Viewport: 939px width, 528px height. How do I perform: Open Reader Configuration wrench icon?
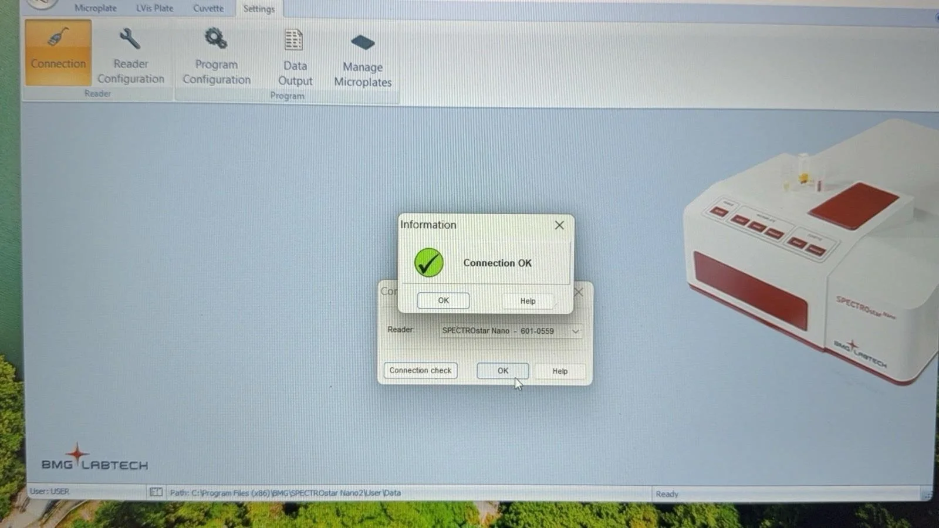point(130,56)
